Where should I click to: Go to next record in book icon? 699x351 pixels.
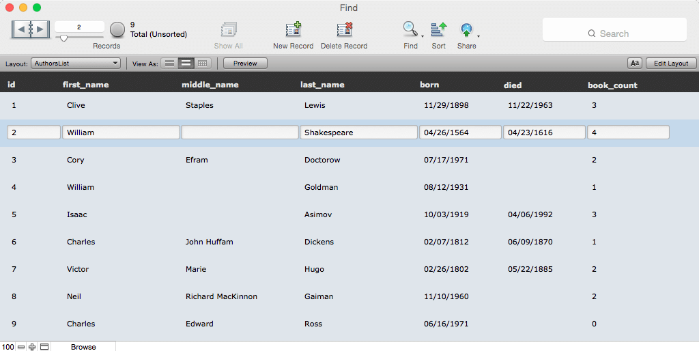pyautogui.click(x=40, y=29)
